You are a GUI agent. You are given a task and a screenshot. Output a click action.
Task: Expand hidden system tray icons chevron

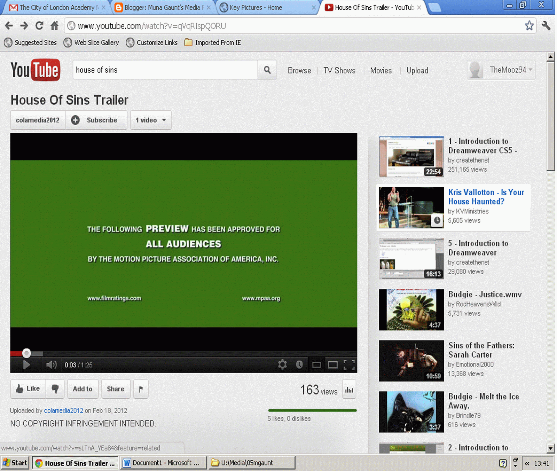coord(527,463)
